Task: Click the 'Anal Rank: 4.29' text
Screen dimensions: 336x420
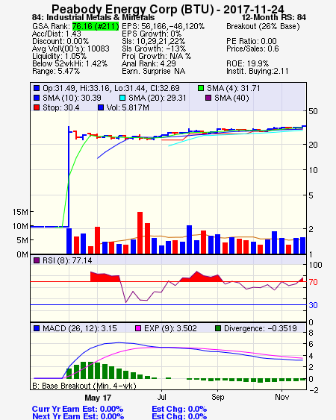Action: 149,63
